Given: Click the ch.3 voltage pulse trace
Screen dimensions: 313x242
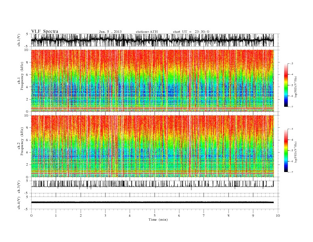Looking at the screenshot, I should point(152,184).
